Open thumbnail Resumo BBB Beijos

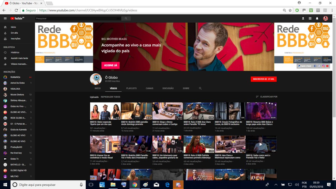click(261, 111)
